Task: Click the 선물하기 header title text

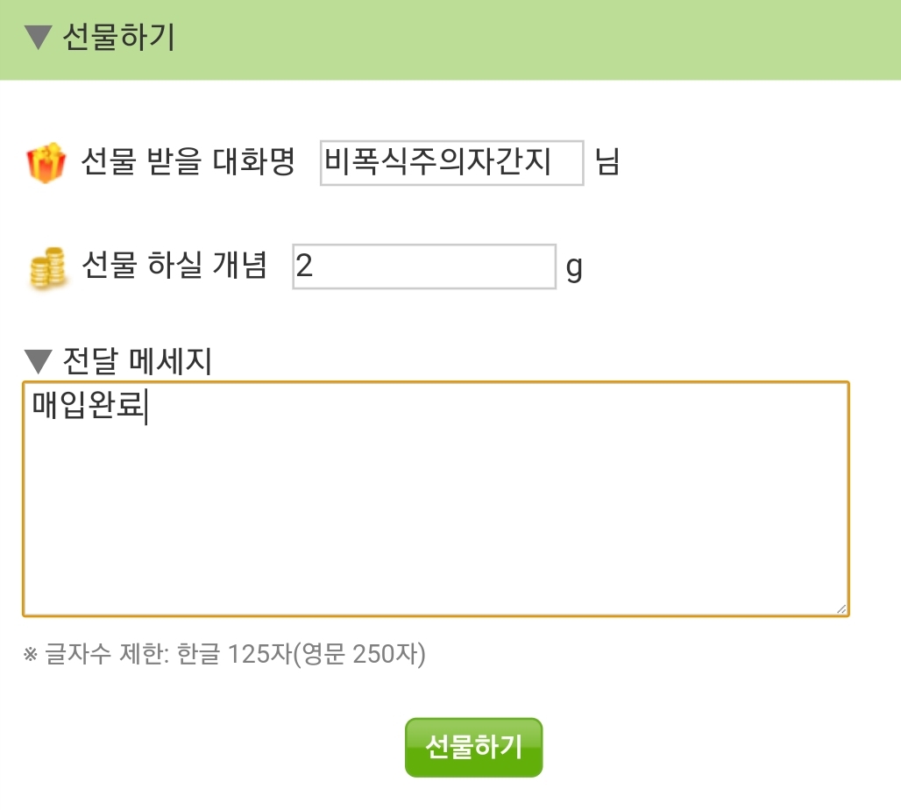Action: (118, 39)
